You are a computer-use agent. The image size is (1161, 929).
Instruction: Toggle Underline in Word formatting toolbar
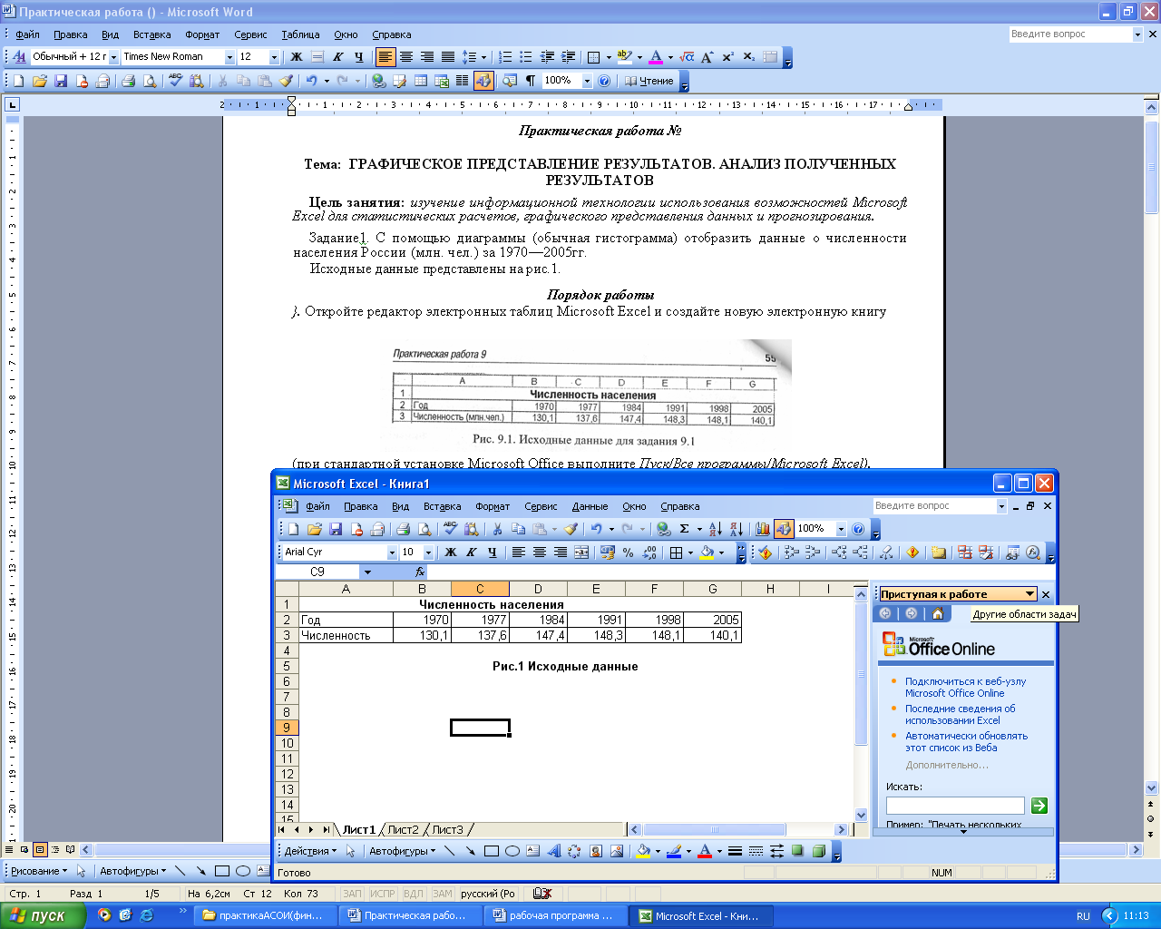tap(358, 56)
